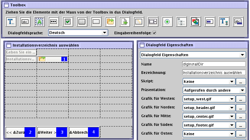The width and height of the screenshot is (250, 140).
Task: Click the '...' button next to setup_west.gif
Action: [x=241, y=99]
